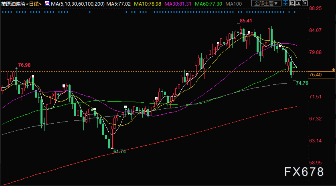The image size is (336, 186).
Task: Click the 71.51 axis price label
Action: click(x=315, y=97)
